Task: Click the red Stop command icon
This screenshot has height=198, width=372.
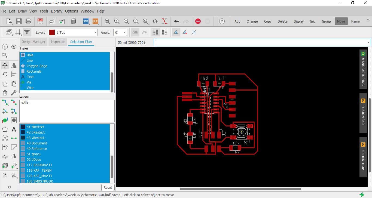Action: (x=198, y=21)
